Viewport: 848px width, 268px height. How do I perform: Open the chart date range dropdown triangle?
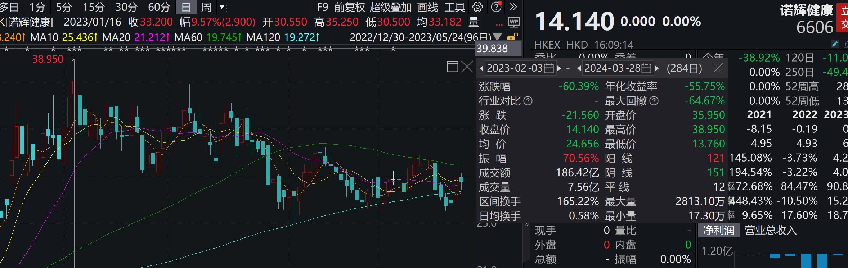point(497,37)
